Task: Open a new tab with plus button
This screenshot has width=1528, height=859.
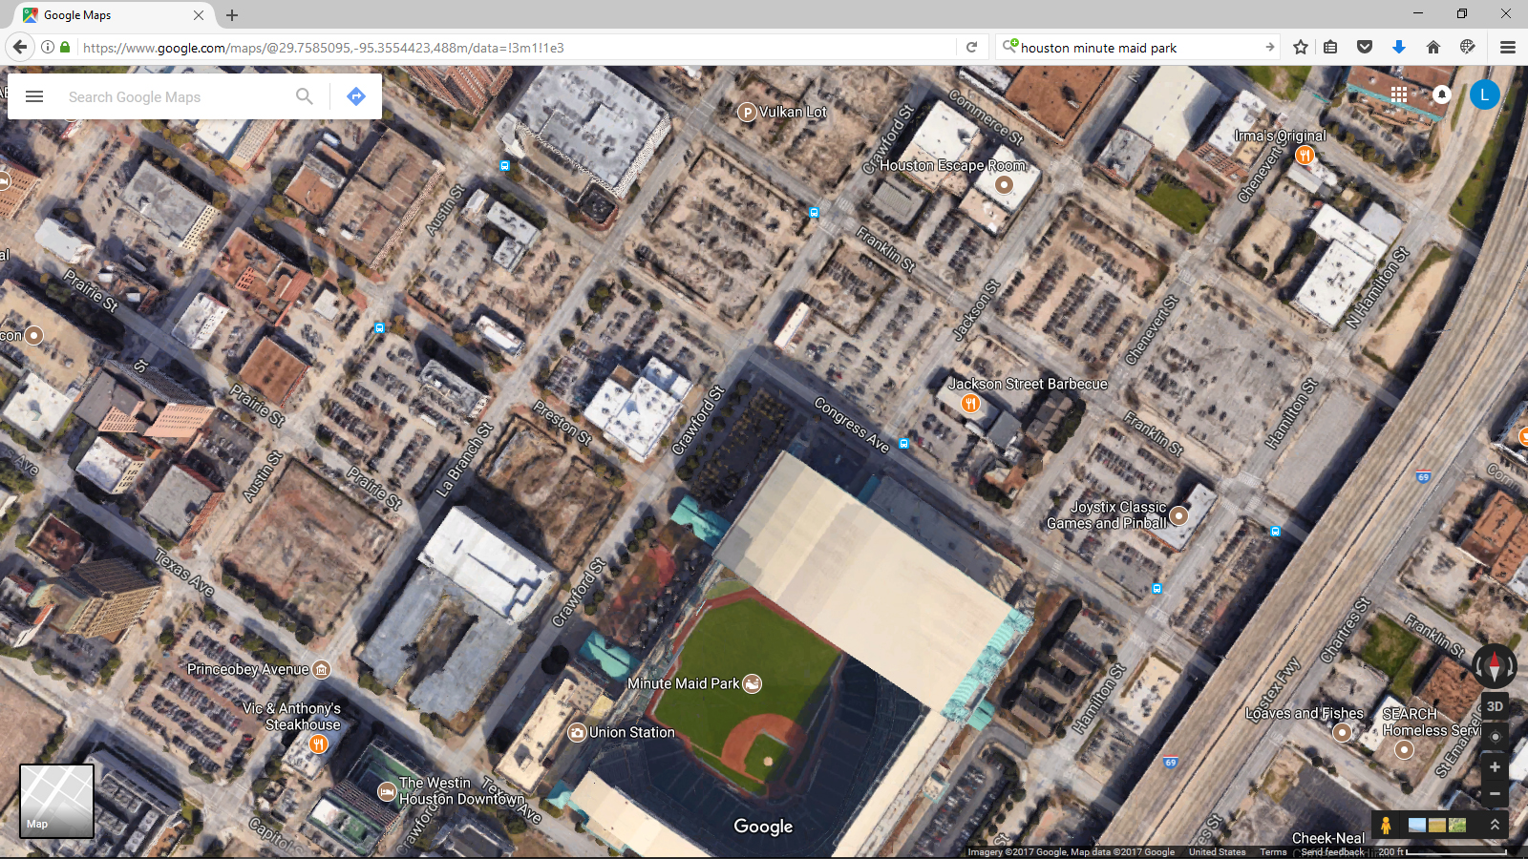Action: [232, 15]
